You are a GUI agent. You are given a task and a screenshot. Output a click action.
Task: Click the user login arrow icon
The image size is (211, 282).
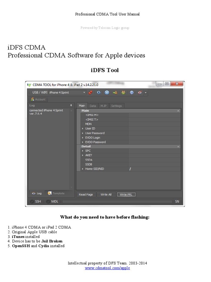coord(115,93)
